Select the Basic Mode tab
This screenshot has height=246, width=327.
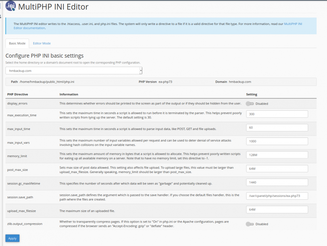17,43
